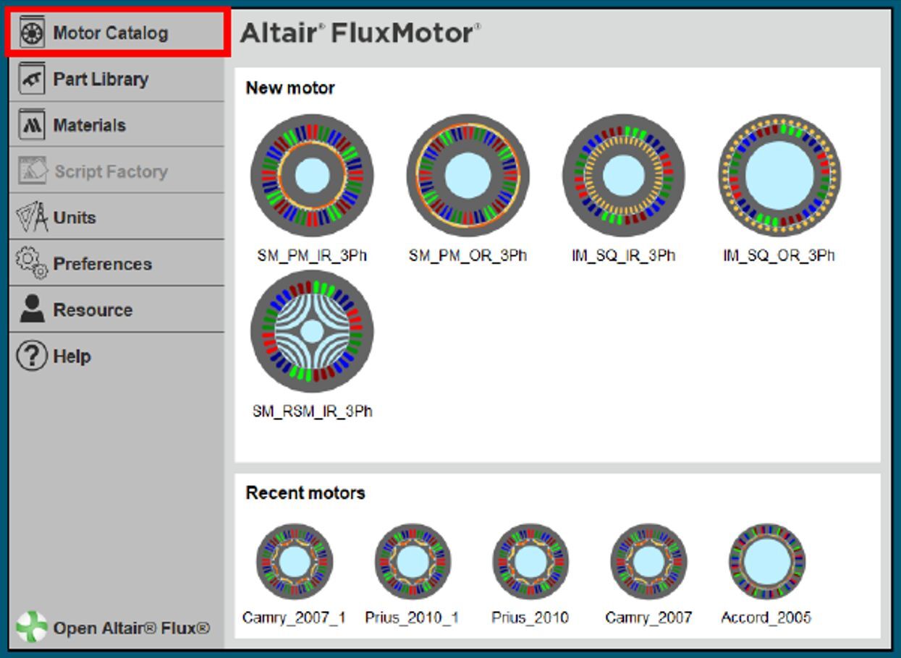Go to the Materials section
The height and width of the screenshot is (658, 901).
[x=117, y=125]
